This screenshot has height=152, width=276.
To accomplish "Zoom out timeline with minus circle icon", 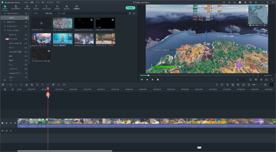I will 249,85.
